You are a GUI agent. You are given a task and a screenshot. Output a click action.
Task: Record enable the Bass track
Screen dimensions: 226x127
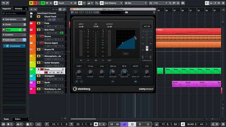coord(46,72)
